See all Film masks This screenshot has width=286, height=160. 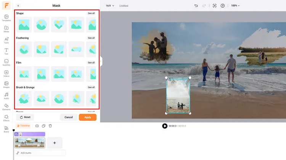(x=91, y=63)
